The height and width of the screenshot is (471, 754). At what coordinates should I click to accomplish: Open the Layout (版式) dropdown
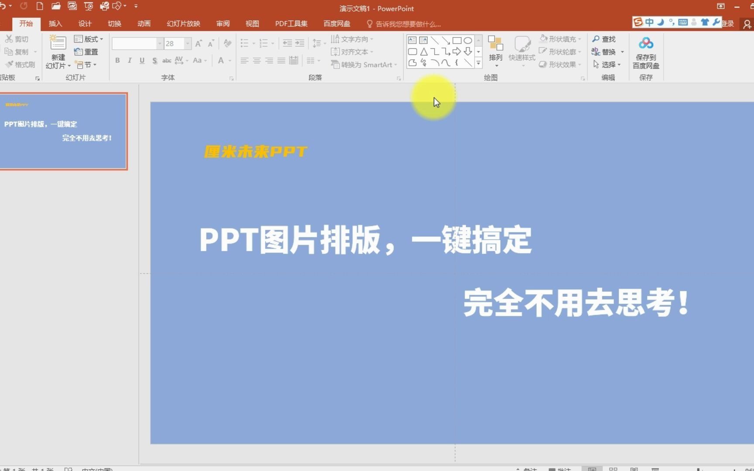(89, 39)
